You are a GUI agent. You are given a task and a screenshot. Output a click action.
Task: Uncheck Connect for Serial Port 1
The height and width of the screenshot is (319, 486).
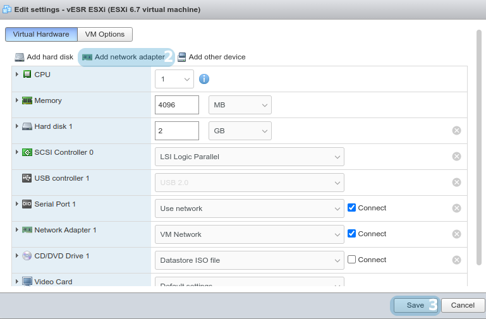point(352,208)
